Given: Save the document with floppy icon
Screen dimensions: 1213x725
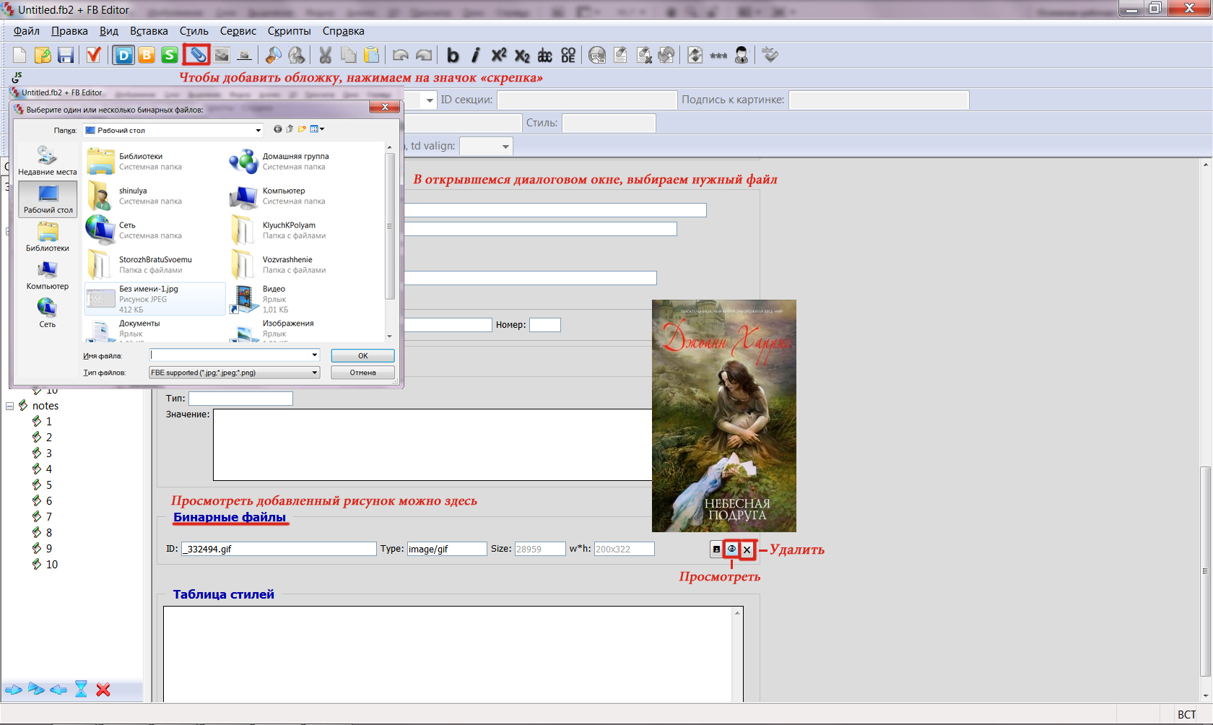Looking at the screenshot, I should click(66, 55).
